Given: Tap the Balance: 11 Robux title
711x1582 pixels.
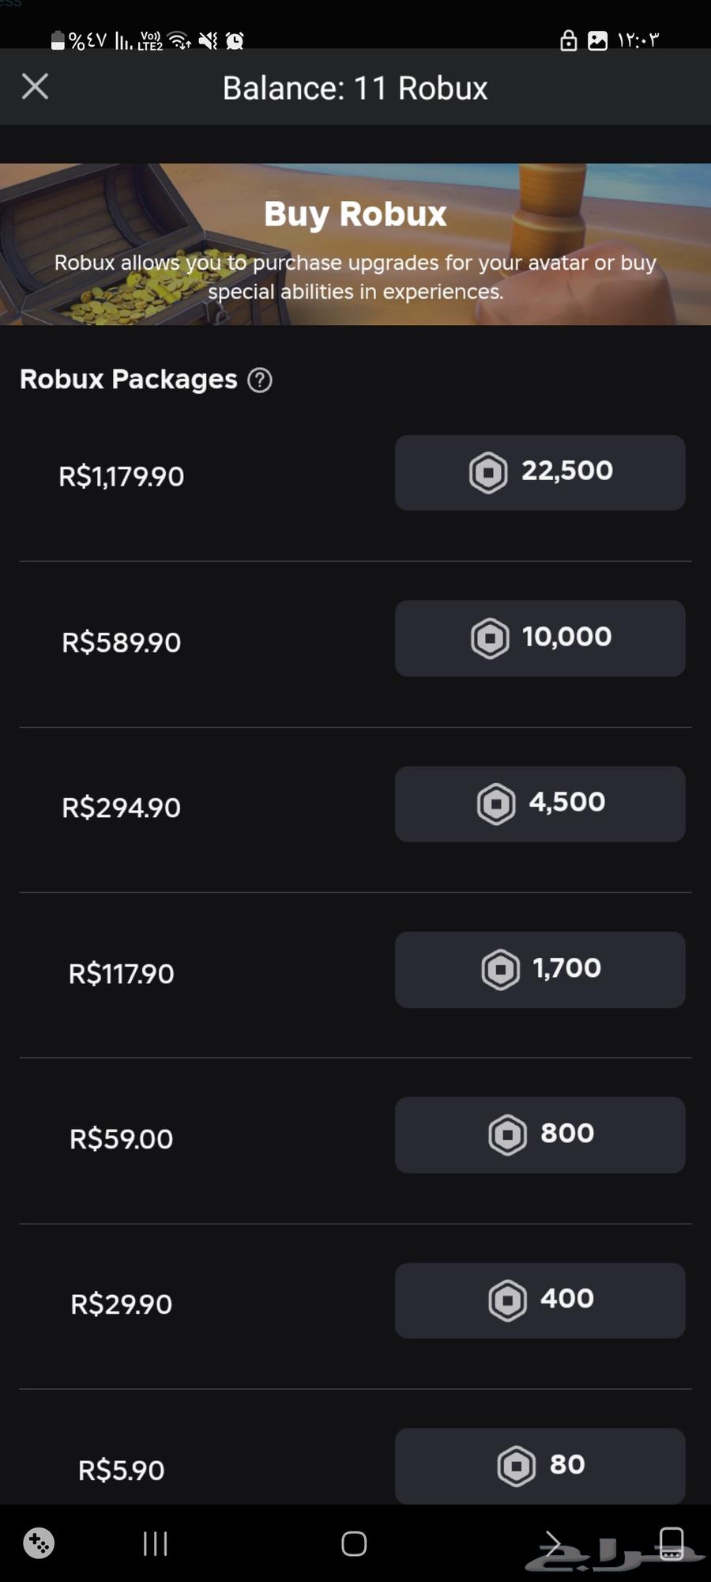Looking at the screenshot, I should (355, 88).
